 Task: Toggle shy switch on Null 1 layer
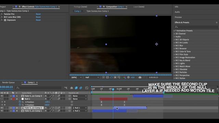pos(46,99)
